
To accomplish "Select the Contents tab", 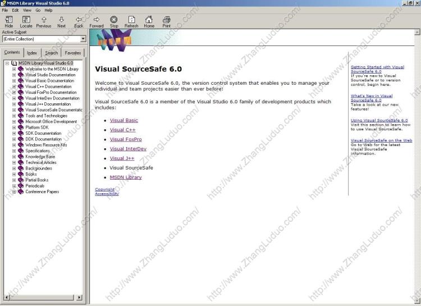I will (12, 52).
